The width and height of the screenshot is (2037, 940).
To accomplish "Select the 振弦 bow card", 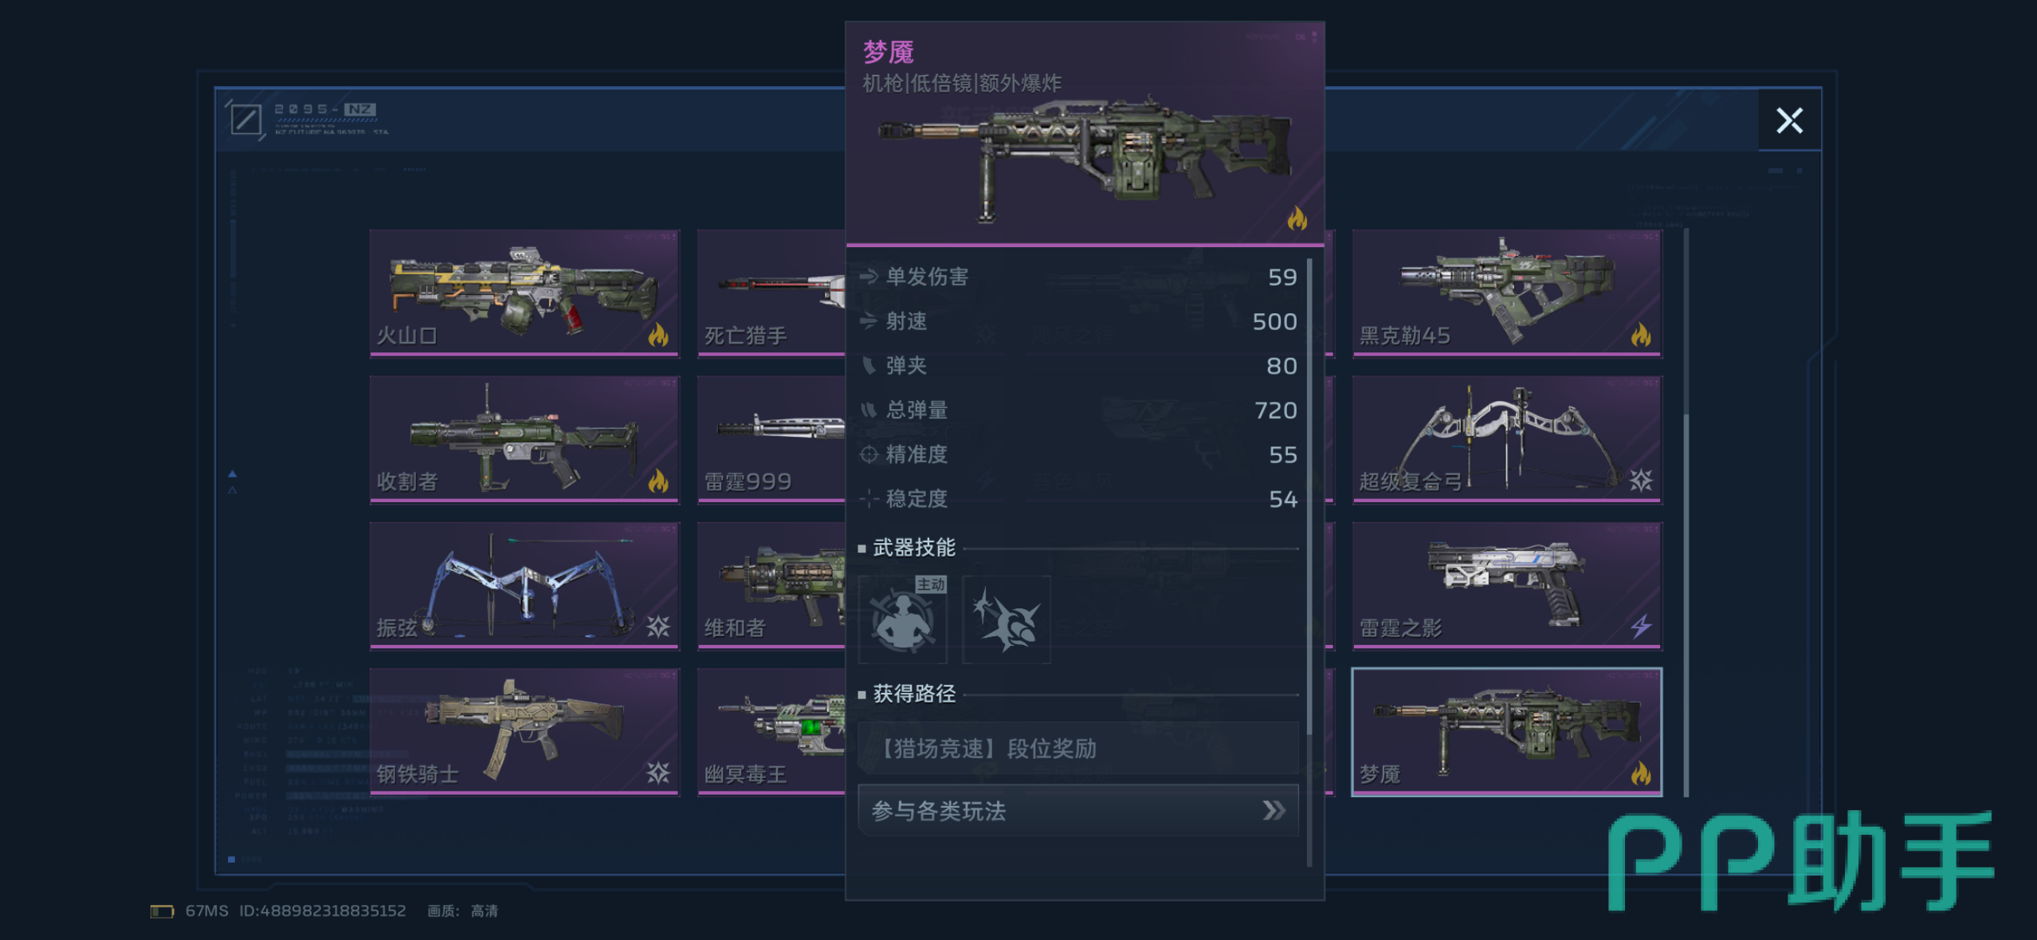I will coord(524,585).
